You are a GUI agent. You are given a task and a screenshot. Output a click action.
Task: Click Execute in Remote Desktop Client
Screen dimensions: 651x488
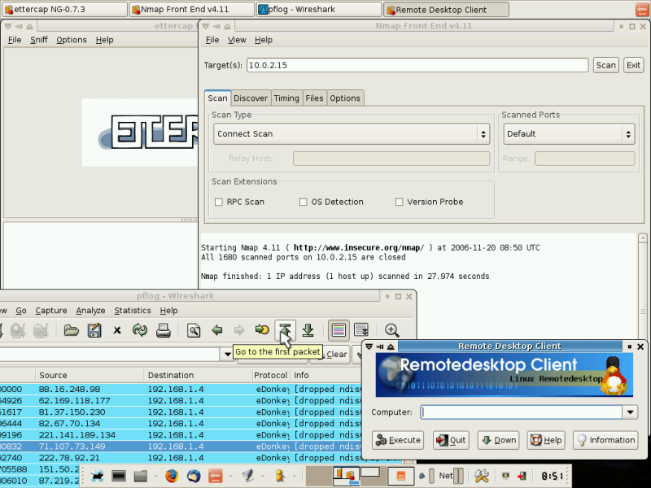[x=398, y=440]
